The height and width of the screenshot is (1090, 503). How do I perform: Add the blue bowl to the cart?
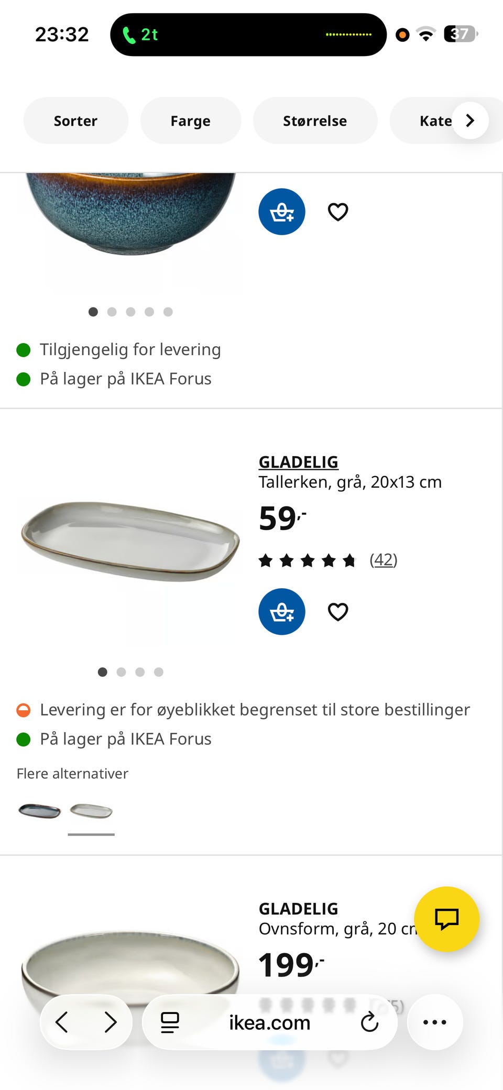pos(281,212)
